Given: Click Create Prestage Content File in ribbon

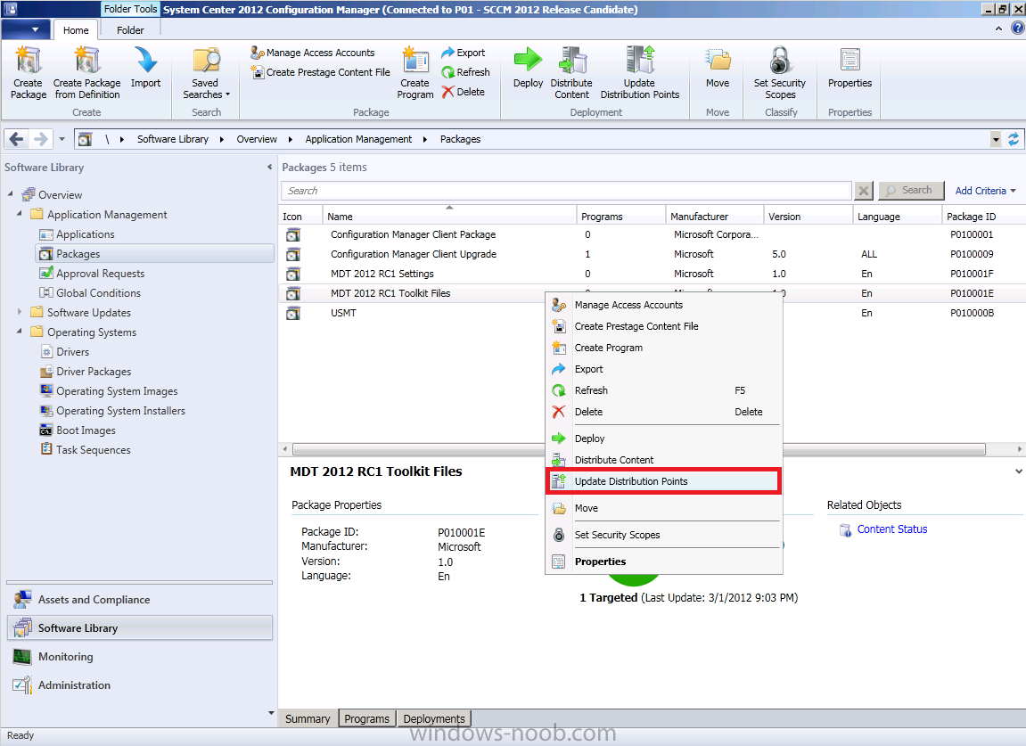Looking at the screenshot, I should click(321, 72).
